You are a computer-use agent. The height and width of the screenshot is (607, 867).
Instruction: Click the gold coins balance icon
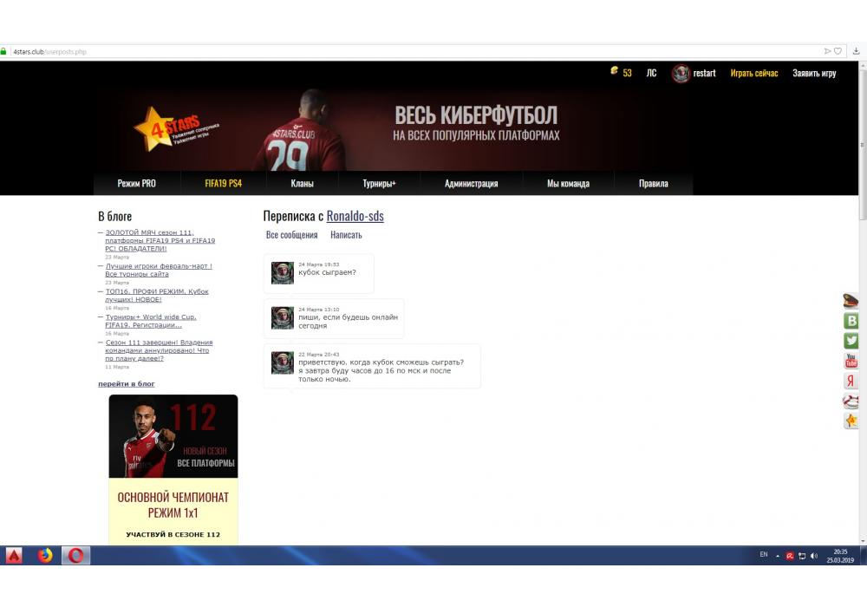[x=614, y=70]
